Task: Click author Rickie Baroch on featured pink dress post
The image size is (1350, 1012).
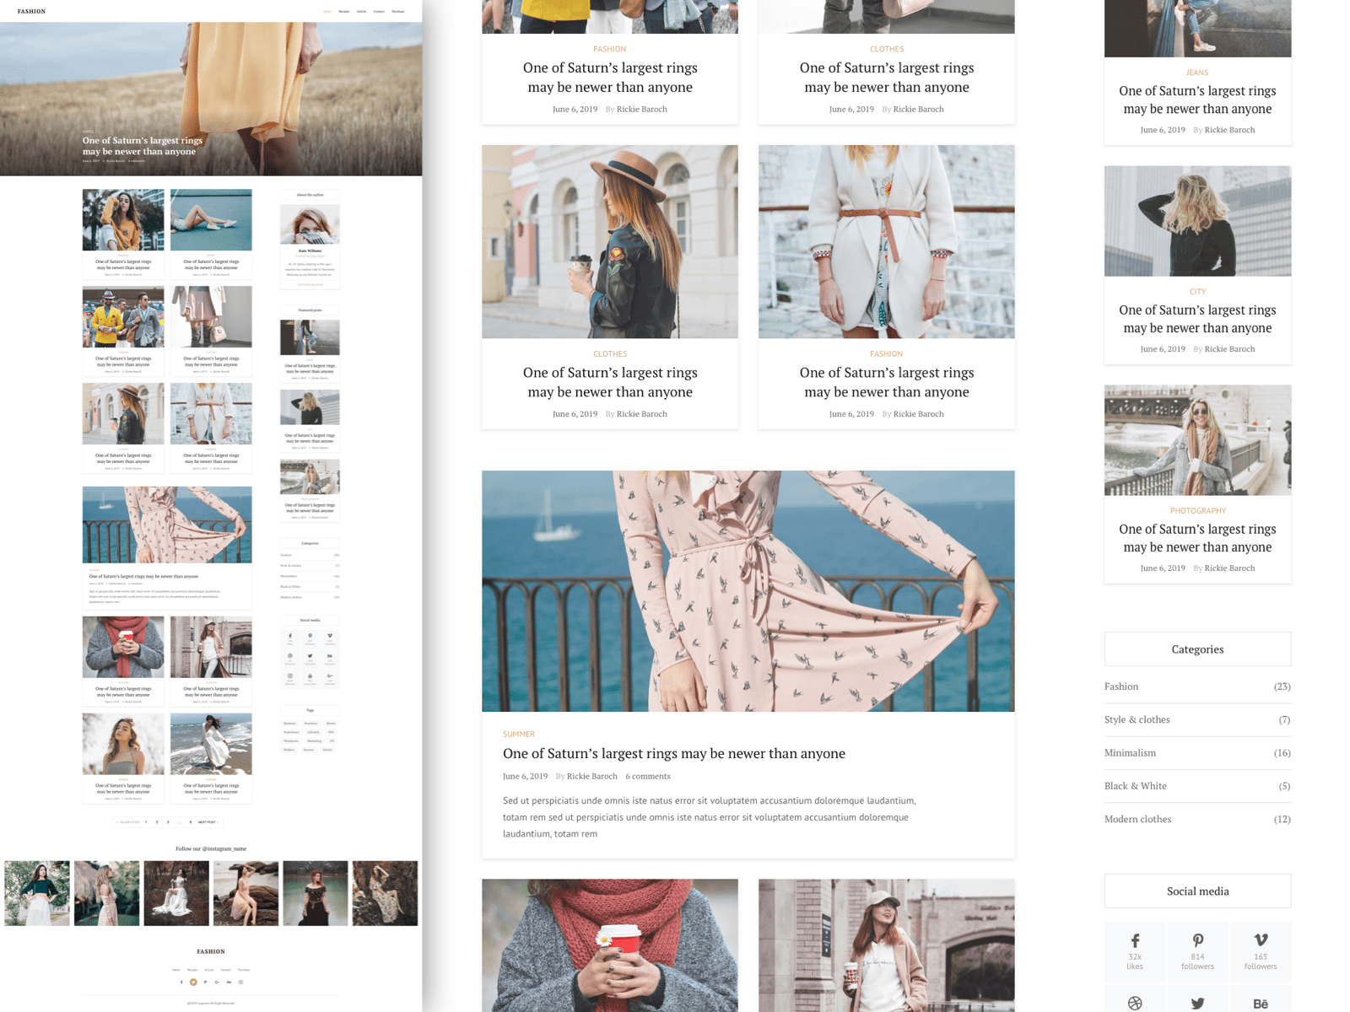Action: click(592, 776)
